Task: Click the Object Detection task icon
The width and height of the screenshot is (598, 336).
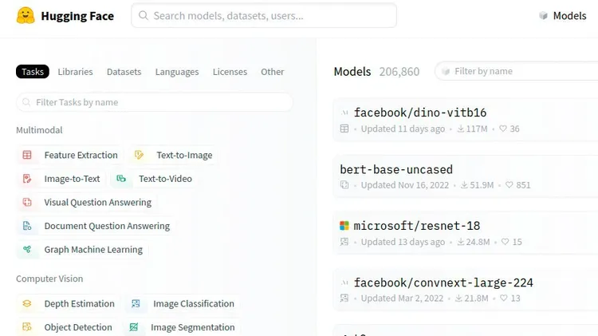Action: 27,327
